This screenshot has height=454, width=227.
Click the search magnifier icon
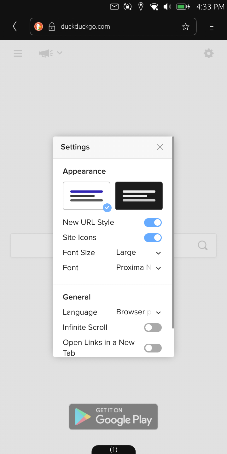point(203,245)
